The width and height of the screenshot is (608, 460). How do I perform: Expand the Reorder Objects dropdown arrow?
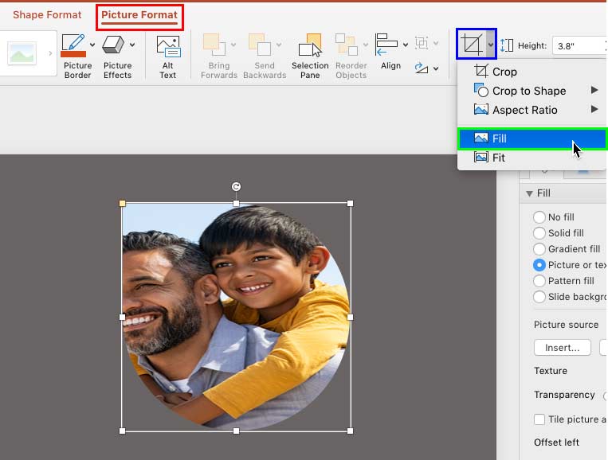coord(365,45)
